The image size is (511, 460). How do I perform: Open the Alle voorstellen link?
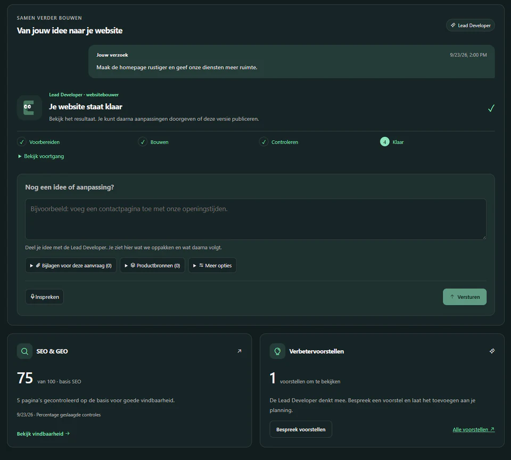474,430
